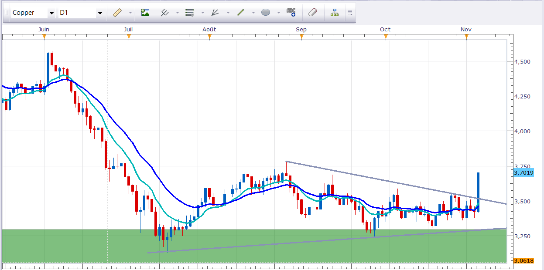Expand the trend line tool options arrow
The width and height of the screenshot is (544, 270).
point(253,13)
